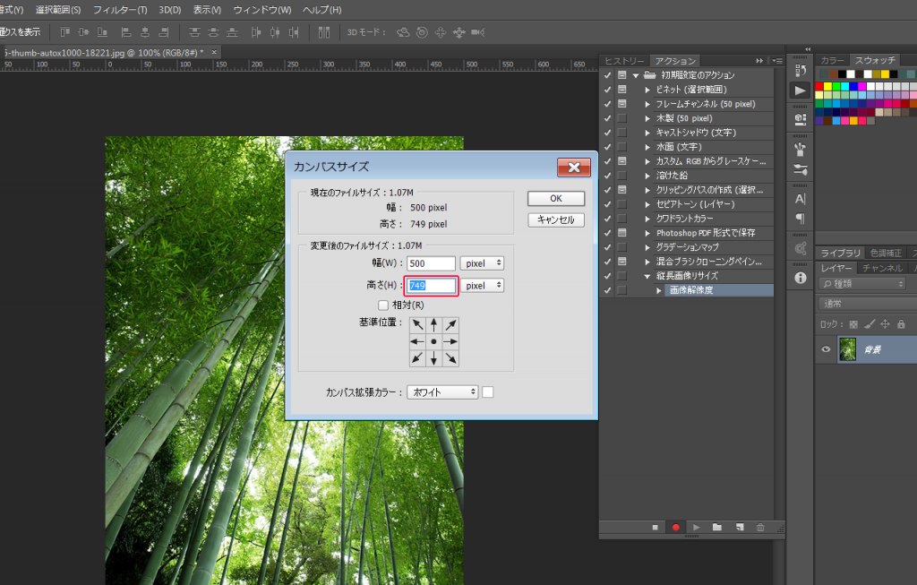
Task: Create a new action set folder icon
Action: point(717,527)
